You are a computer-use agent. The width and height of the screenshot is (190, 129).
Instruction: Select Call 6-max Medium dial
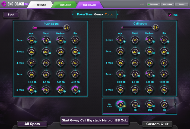tap(150, 41)
